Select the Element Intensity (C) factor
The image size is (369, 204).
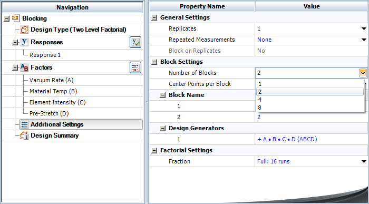click(x=57, y=102)
